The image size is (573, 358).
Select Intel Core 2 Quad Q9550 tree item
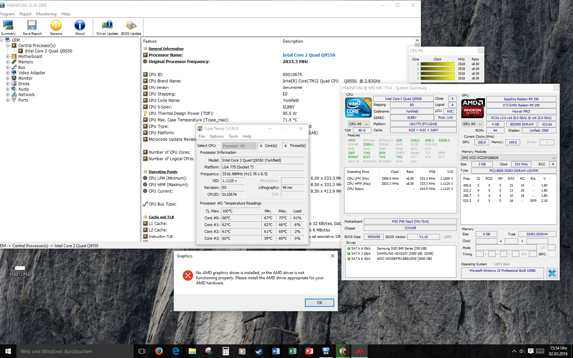tap(48, 51)
